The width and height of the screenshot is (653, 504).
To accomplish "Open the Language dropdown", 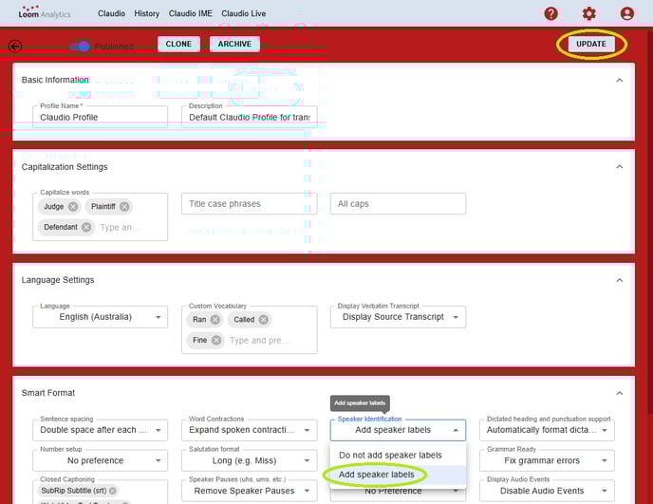I will (100, 317).
